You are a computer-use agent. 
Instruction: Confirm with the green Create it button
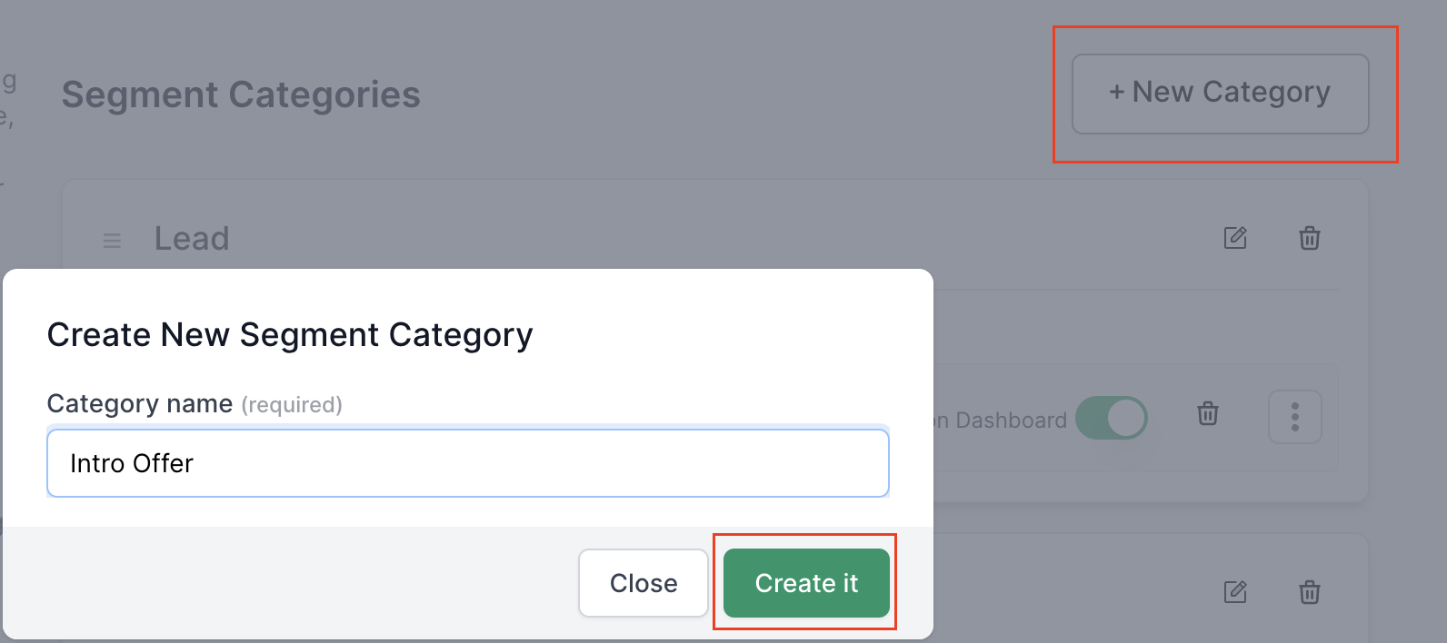coord(806,583)
